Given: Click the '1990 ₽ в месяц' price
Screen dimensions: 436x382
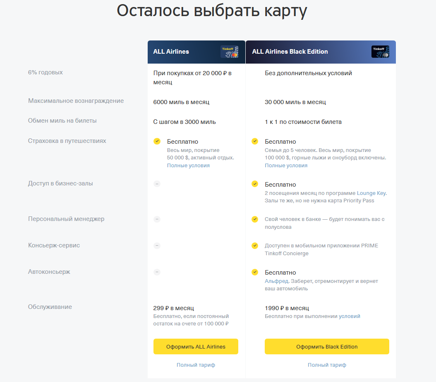Looking at the screenshot, I should (287, 308).
